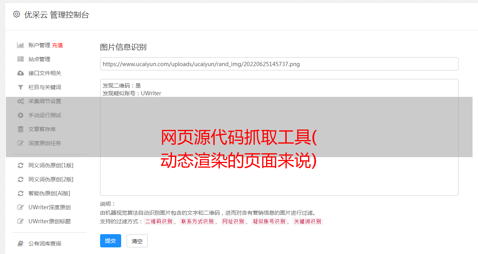Open 账户管理 in the sidebar

click(x=39, y=45)
